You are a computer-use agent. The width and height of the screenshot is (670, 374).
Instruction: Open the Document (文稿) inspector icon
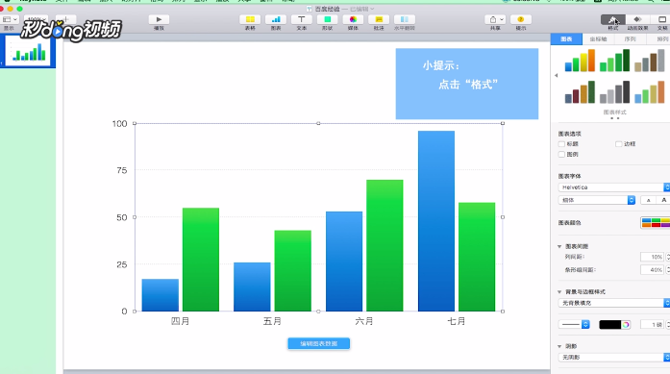click(661, 19)
